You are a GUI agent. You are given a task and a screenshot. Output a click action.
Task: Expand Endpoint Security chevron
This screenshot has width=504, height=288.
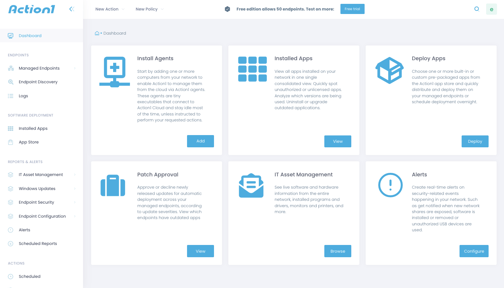pyautogui.click(x=75, y=202)
